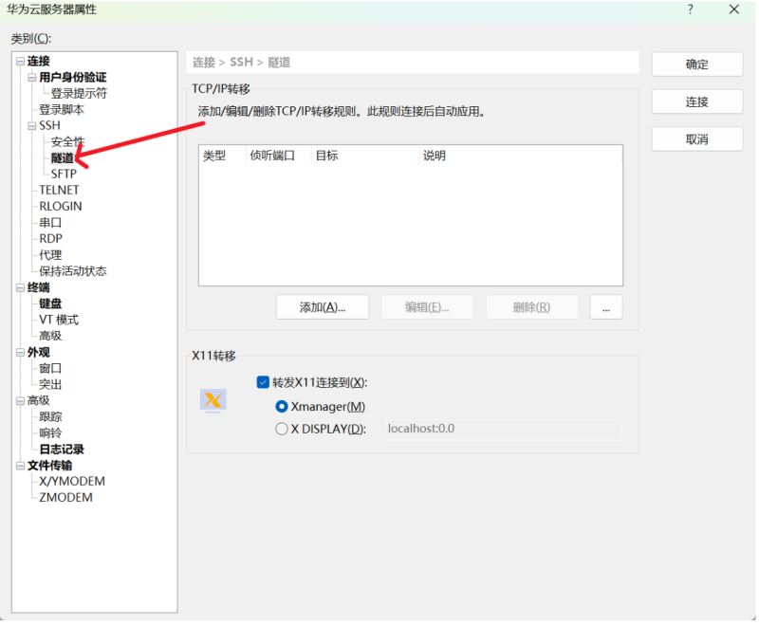This screenshot has width=759, height=625.
Task: Go to the RLOGIN category
Action: pos(61,206)
